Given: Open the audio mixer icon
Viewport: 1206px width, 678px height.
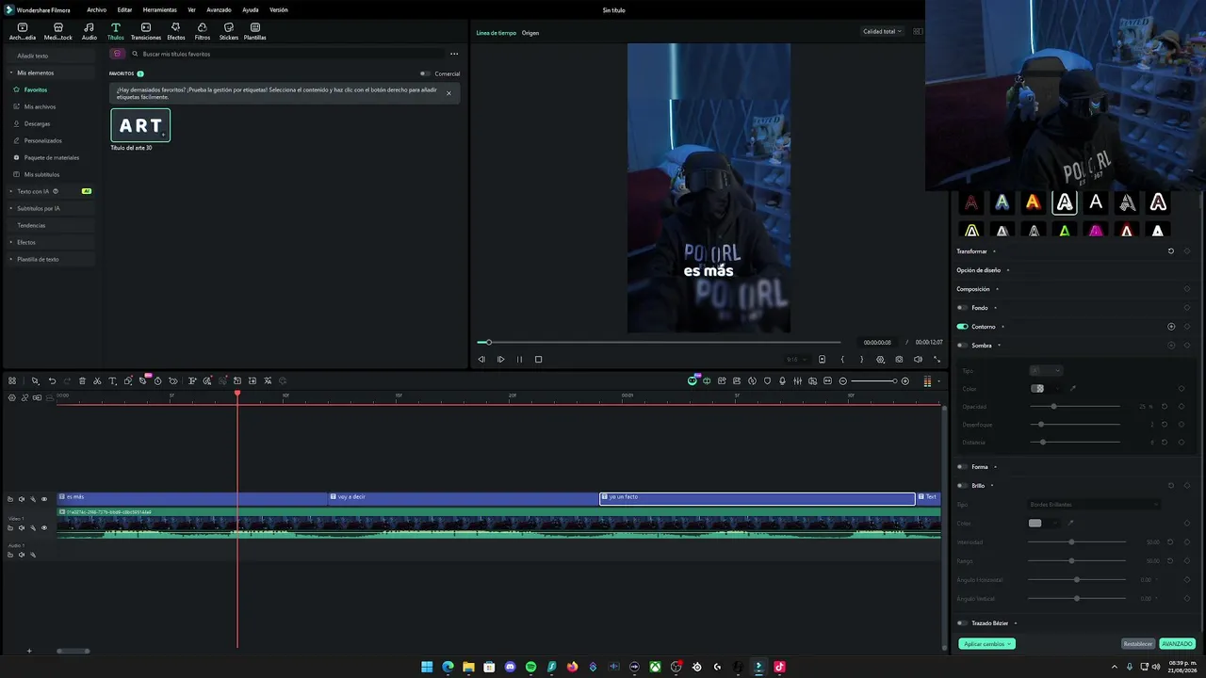Looking at the screenshot, I should click(797, 381).
